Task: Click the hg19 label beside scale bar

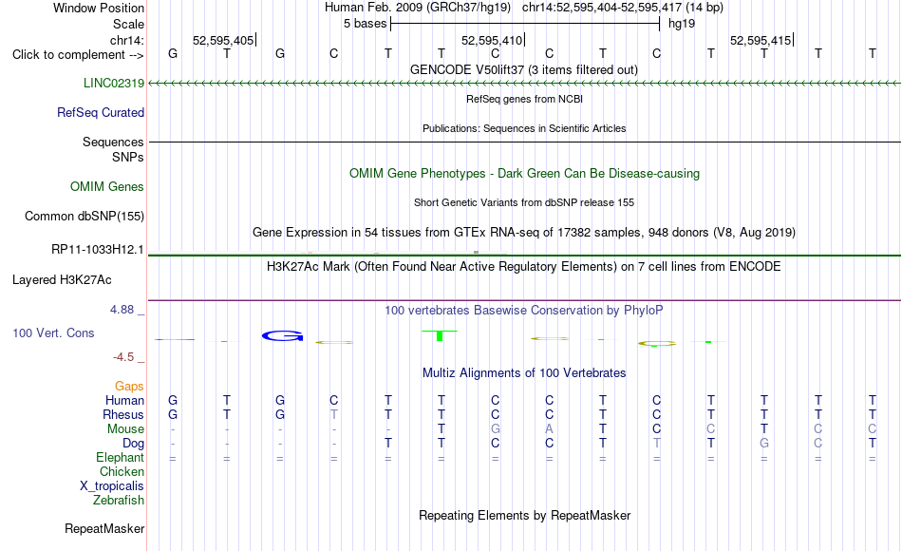Action: 681,24
